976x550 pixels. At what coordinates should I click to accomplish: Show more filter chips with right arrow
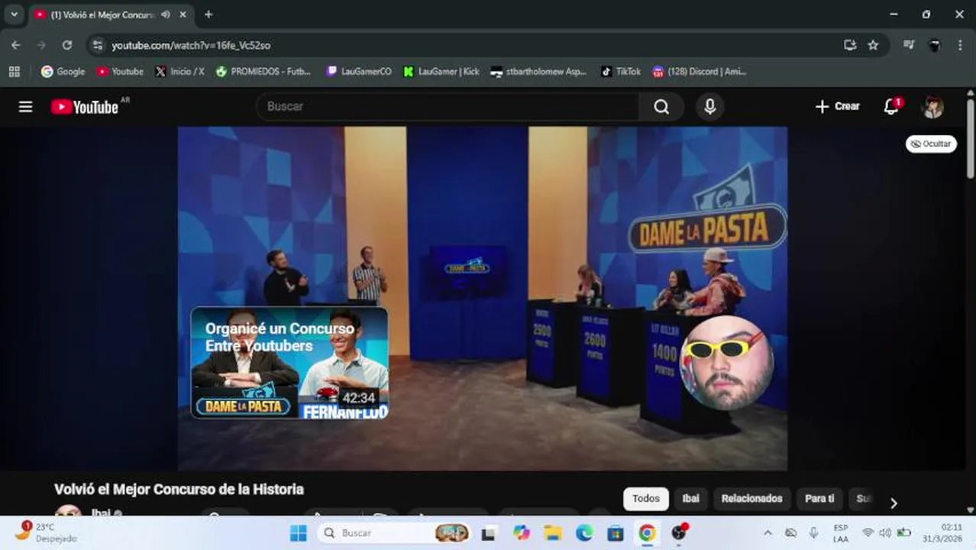[x=894, y=503]
